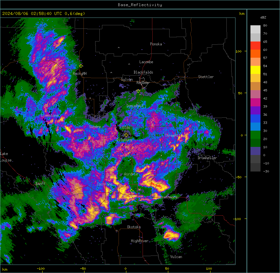Select the darkest gray -30 to -10 swatch
Screen dimensions: 280x273
click(x=255, y=167)
